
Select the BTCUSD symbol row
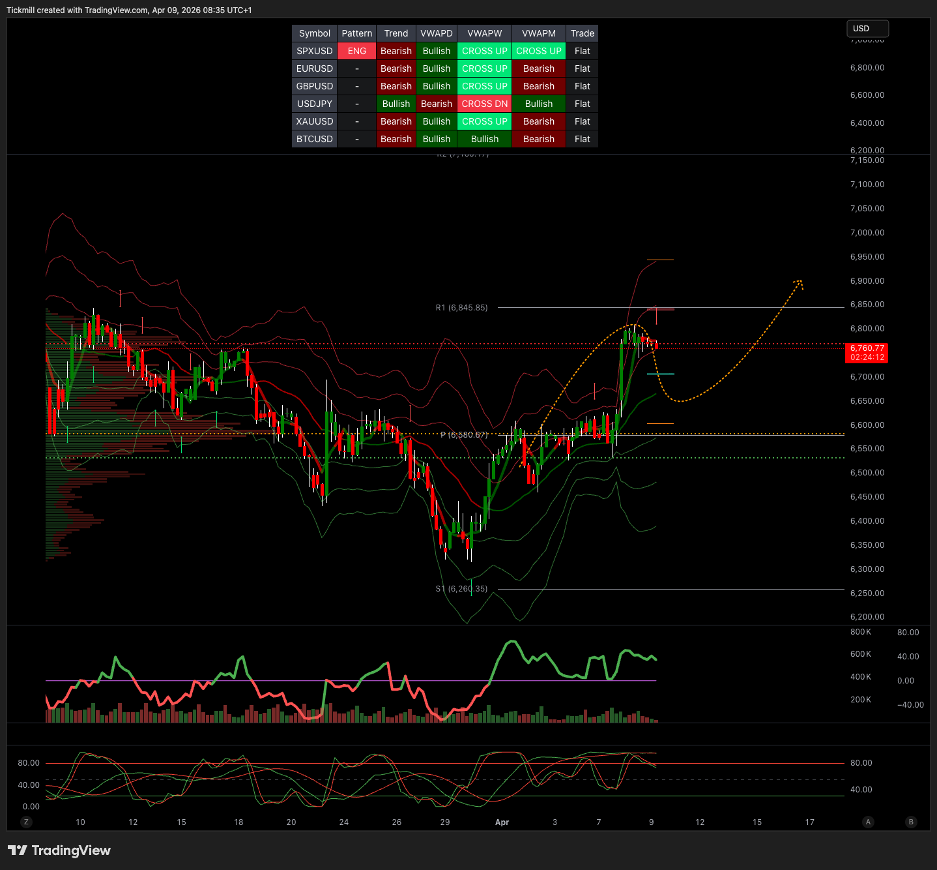pos(314,139)
